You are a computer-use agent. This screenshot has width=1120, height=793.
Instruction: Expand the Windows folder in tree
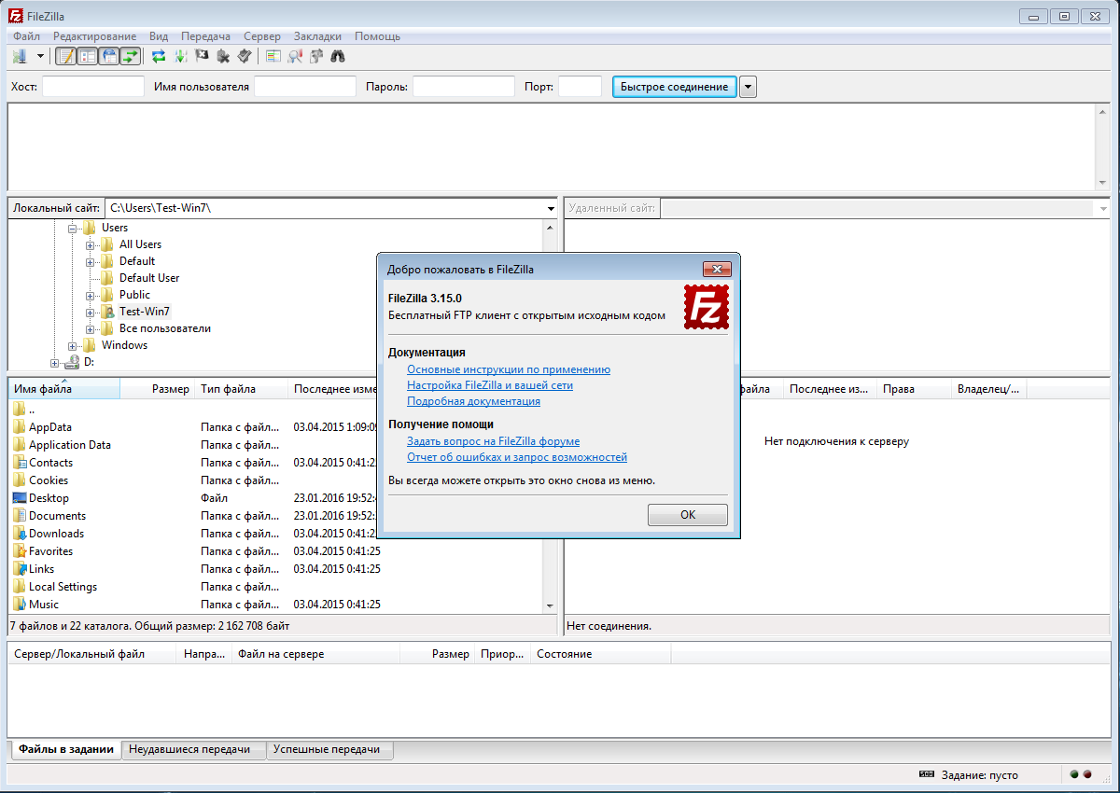point(73,345)
